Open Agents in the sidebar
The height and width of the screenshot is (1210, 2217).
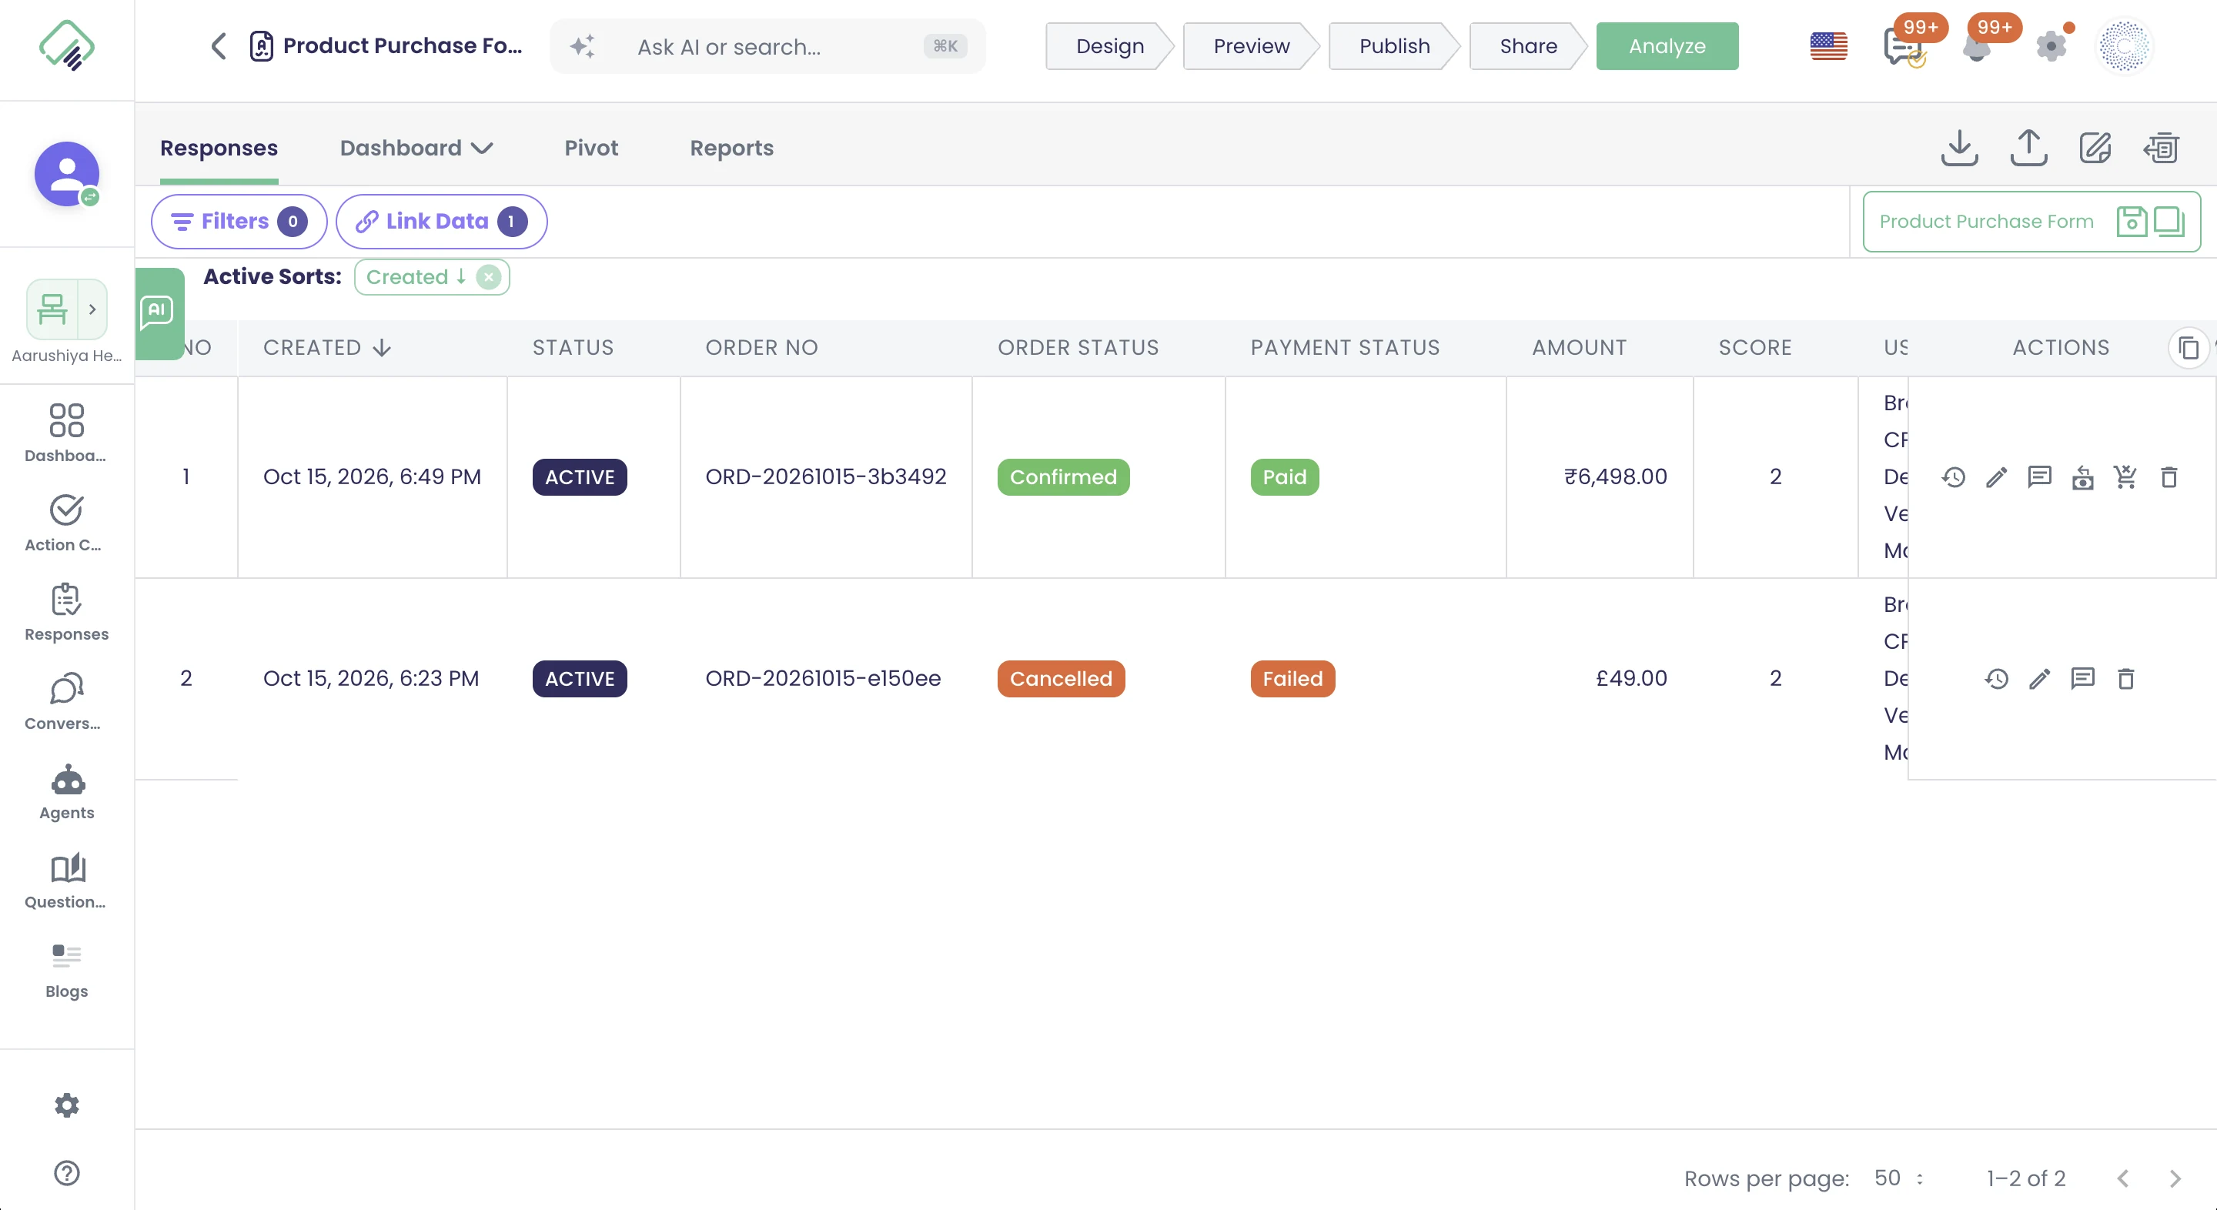[67, 793]
